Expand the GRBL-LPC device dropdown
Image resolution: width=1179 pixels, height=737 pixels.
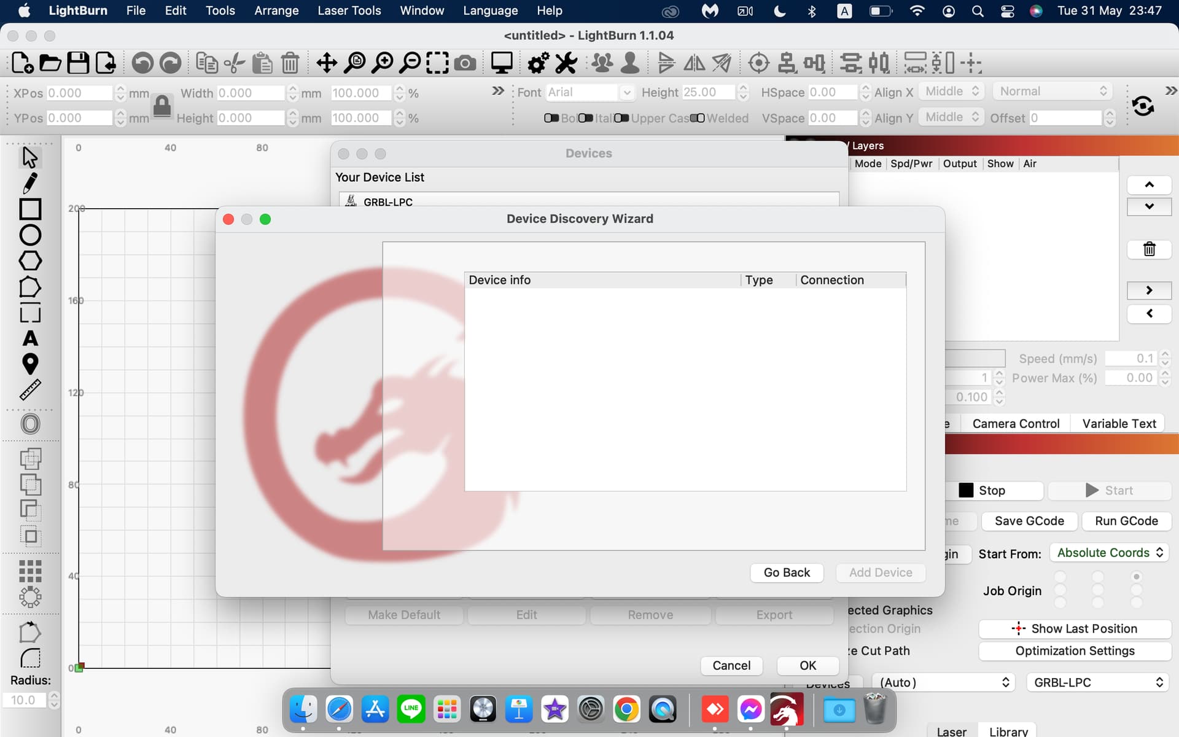click(x=1097, y=682)
